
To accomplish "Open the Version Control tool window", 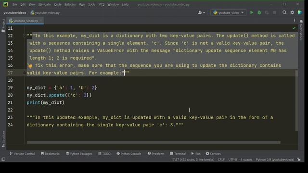I will point(22,154).
